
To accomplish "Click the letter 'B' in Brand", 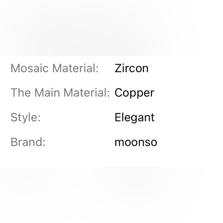I will click(14, 142).
